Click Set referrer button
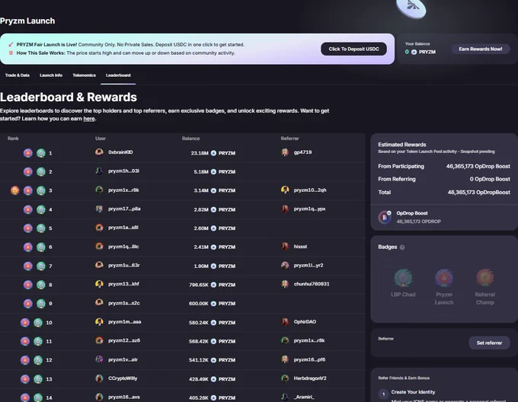The image size is (518, 402). (489, 343)
